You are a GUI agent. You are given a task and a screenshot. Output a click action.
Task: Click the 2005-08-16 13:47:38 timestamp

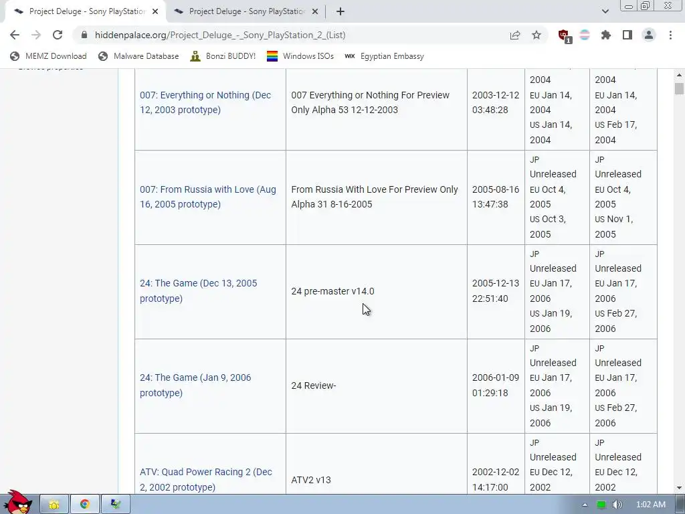pyautogui.click(x=496, y=197)
